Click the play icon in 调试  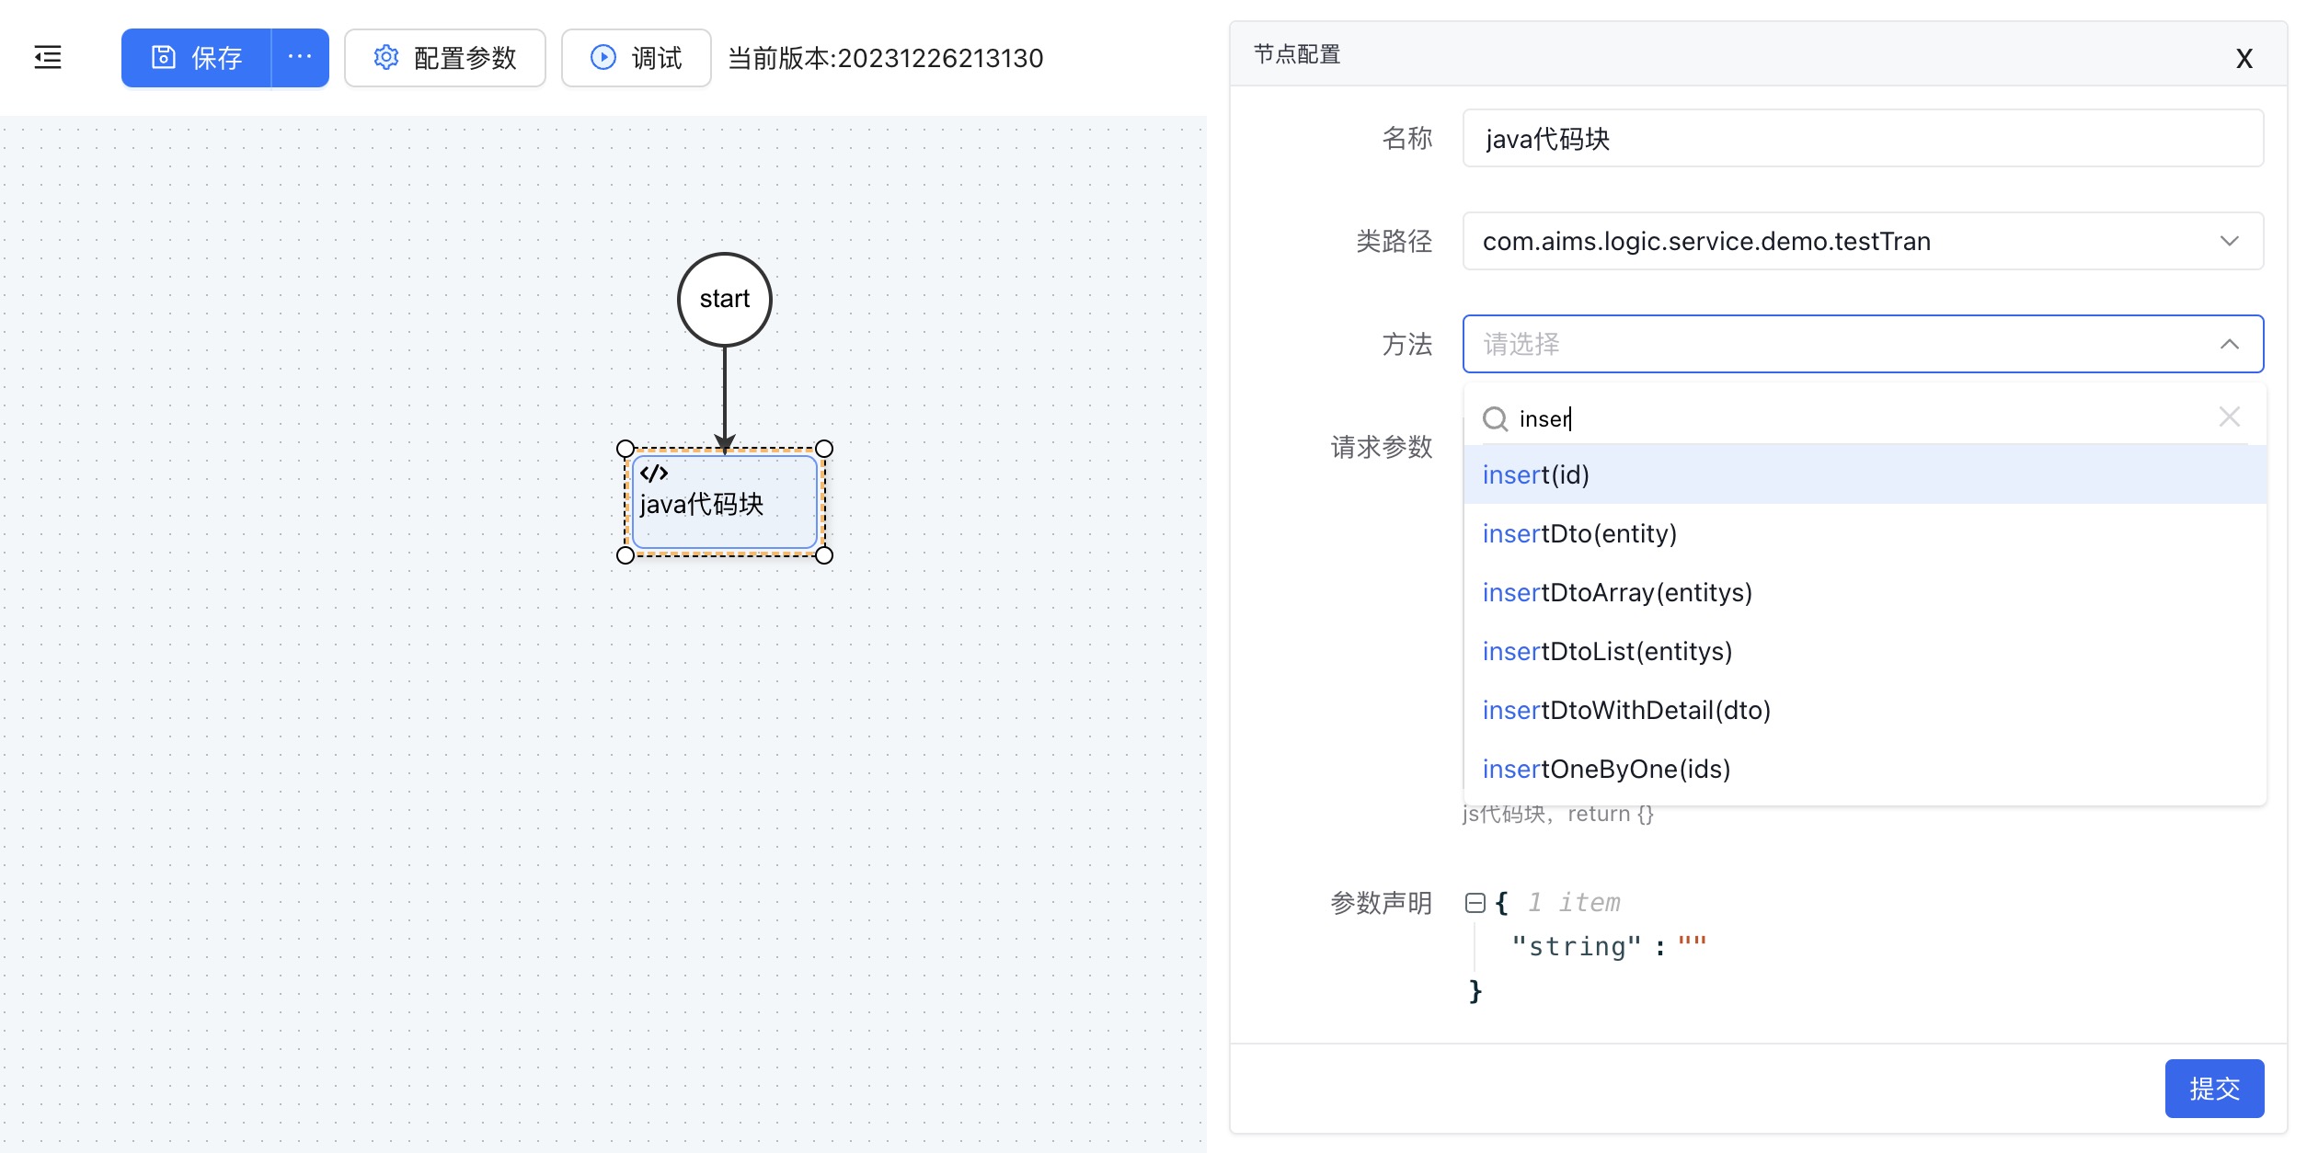(603, 58)
